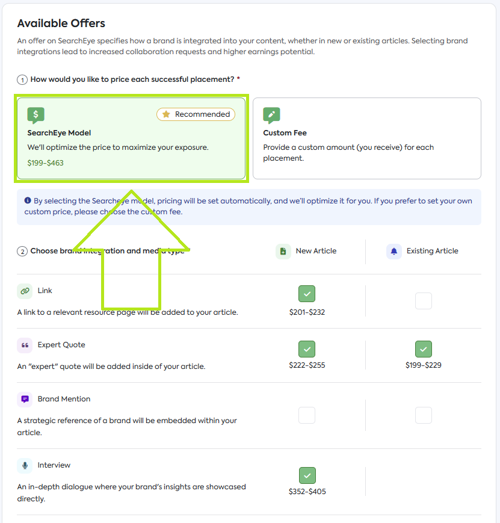Uncheck Expert Quote for Existing Article
This screenshot has width=500, height=523.
(x=424, y=348)
